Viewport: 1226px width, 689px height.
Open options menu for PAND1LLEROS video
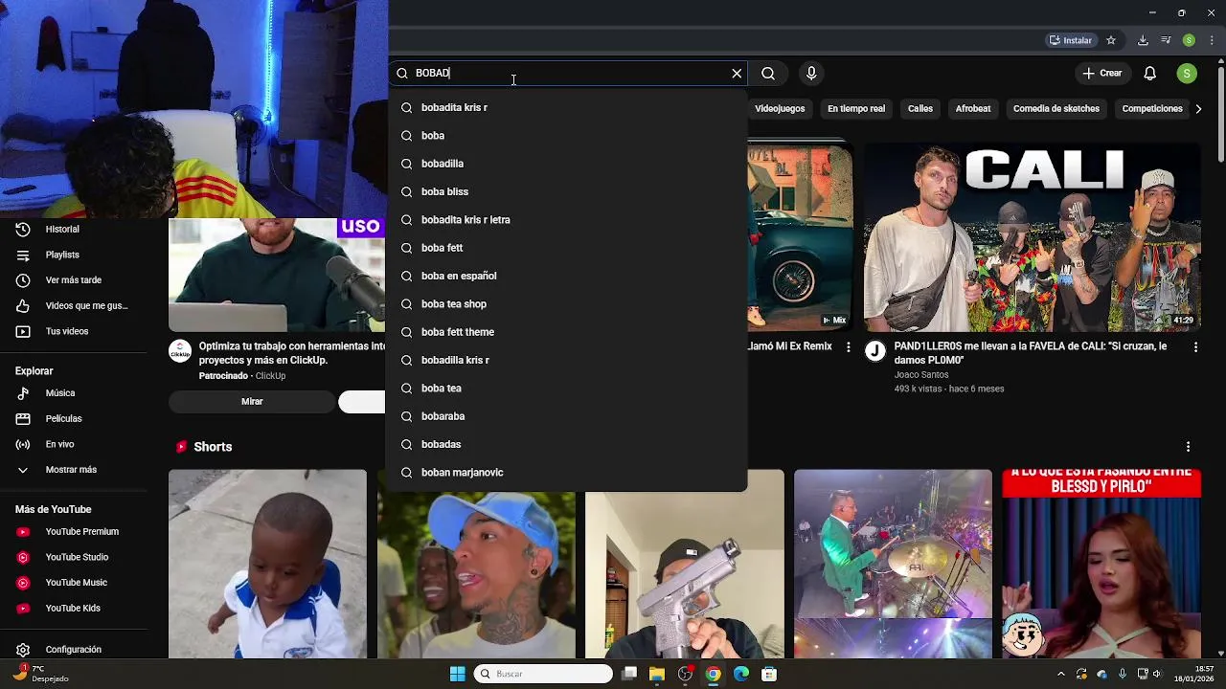pyautogui.click(x=1195, y=347)
